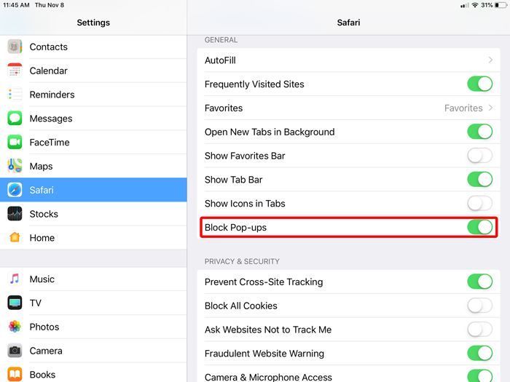Turn off Open New Tabs in Background
The width and height of the screenshot is (510, 382).
479,132
